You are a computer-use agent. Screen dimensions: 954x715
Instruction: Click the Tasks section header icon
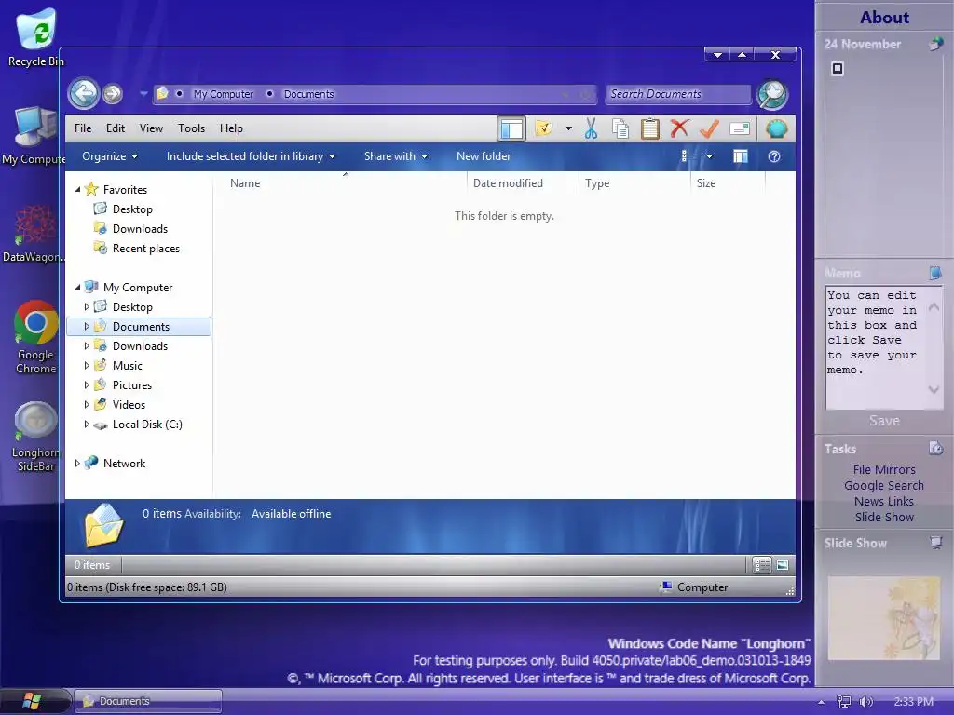pyautogui.click(x=935, y=448)
